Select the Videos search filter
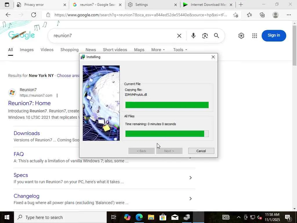The image size is (297, 223). [x=47, y=50]
